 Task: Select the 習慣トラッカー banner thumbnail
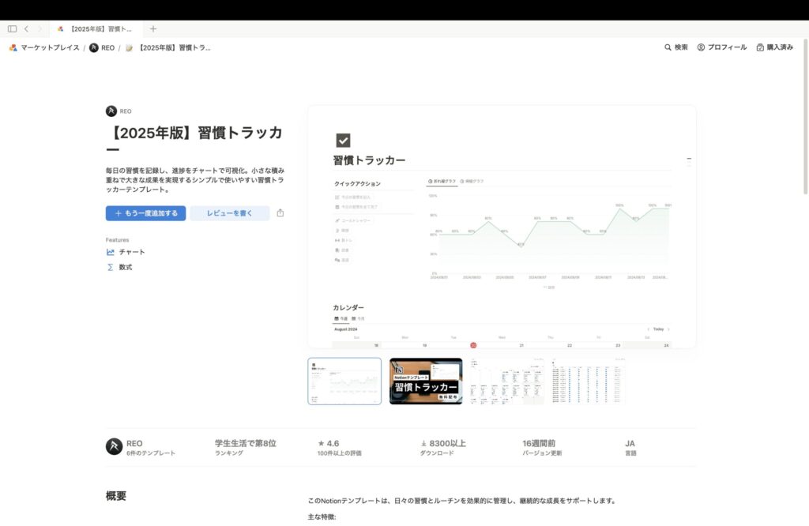click(x=426, y=381)
